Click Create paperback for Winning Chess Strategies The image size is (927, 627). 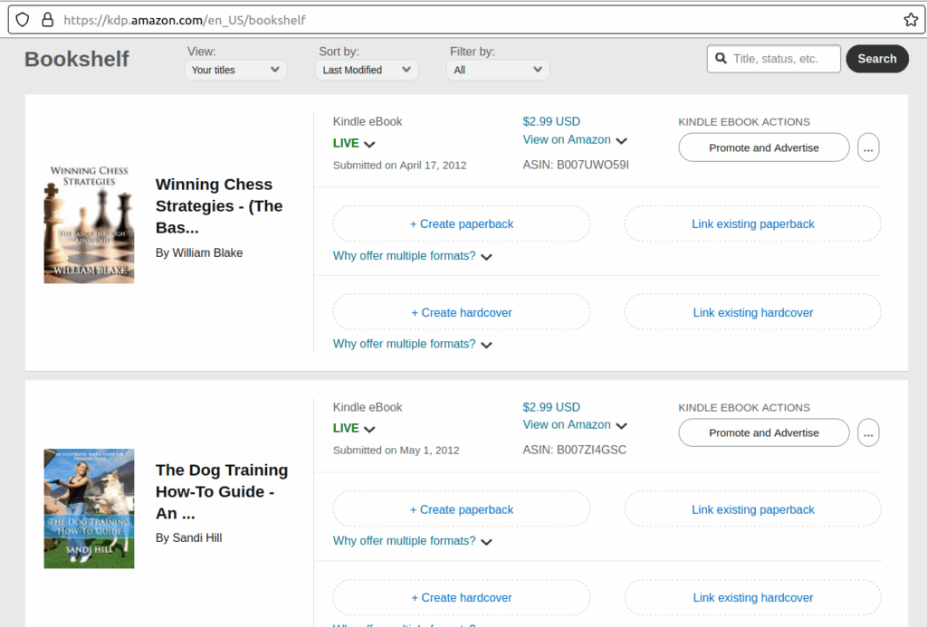coord(462,224)
